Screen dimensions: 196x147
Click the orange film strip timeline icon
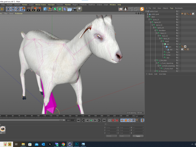[143, 120]
